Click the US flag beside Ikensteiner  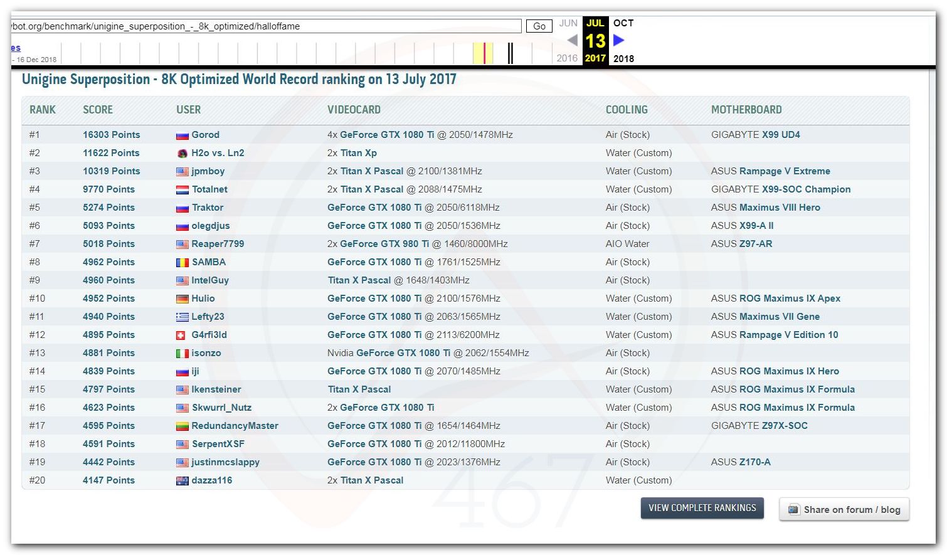183,390
